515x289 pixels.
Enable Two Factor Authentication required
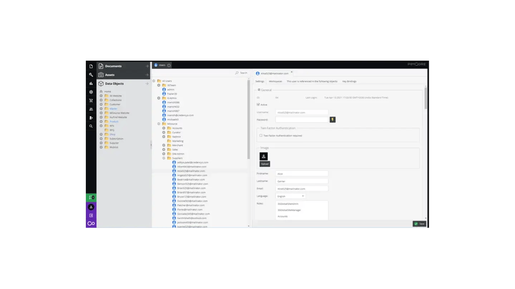261,135
